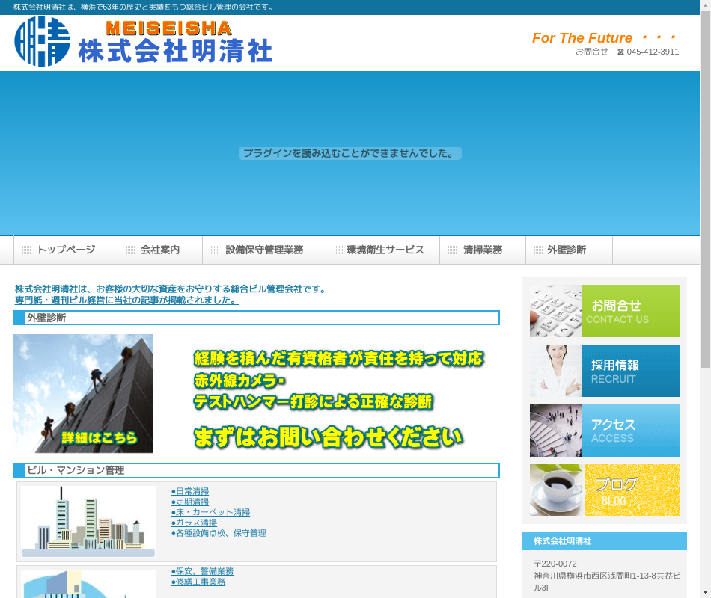Click the 株式会社明清社 company name logo text

(175, 50)
